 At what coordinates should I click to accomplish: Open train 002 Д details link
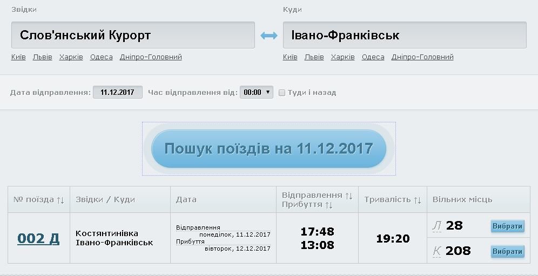click(38, 238)
